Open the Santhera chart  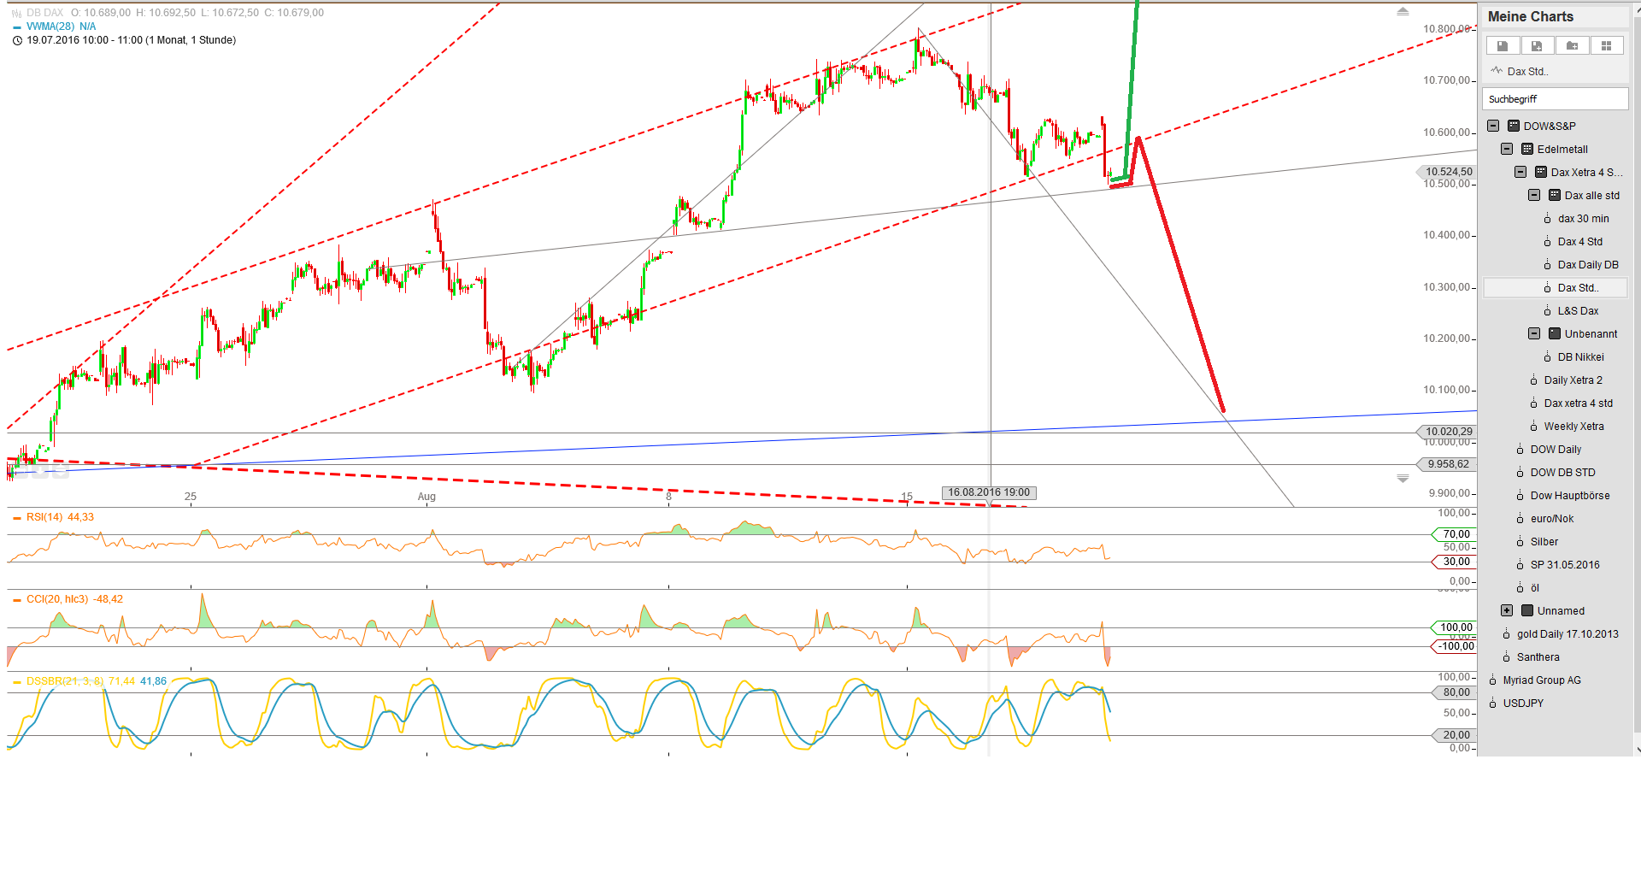(1538, 657)
